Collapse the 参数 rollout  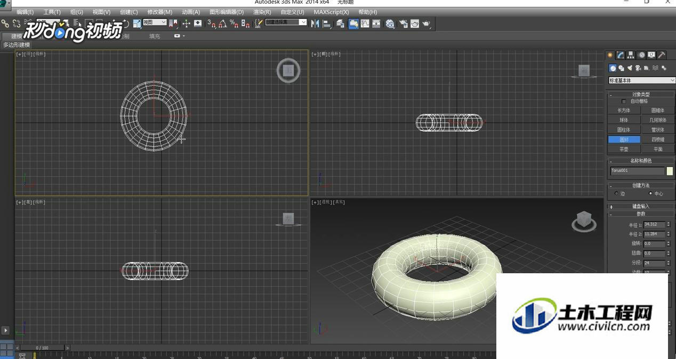[641, 214]
